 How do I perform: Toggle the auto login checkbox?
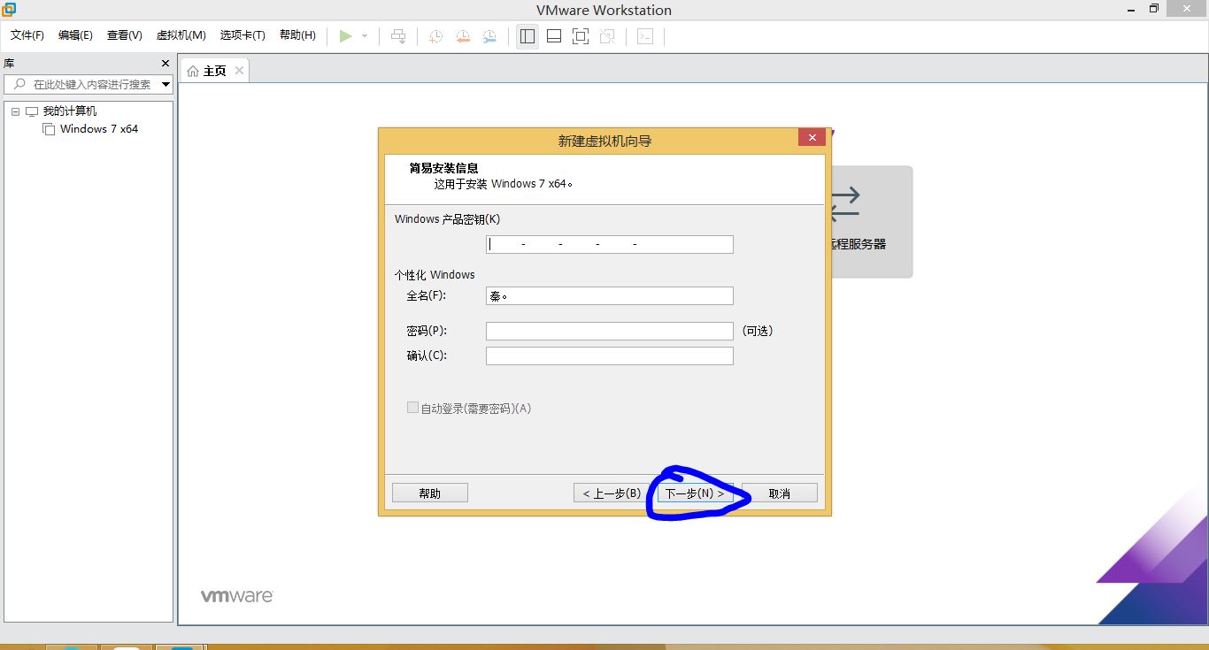[x=412, y=408]
